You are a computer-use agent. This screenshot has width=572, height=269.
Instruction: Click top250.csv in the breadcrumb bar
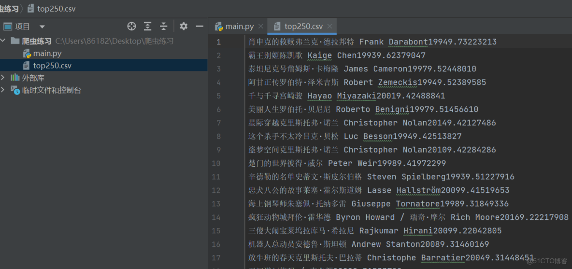[x=56, y=9]
